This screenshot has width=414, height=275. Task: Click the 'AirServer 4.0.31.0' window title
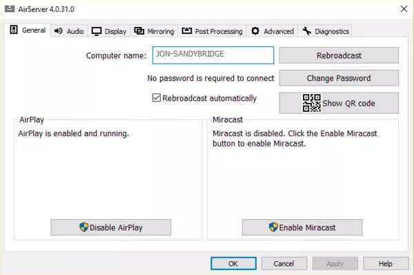click(x=46, y=9)
